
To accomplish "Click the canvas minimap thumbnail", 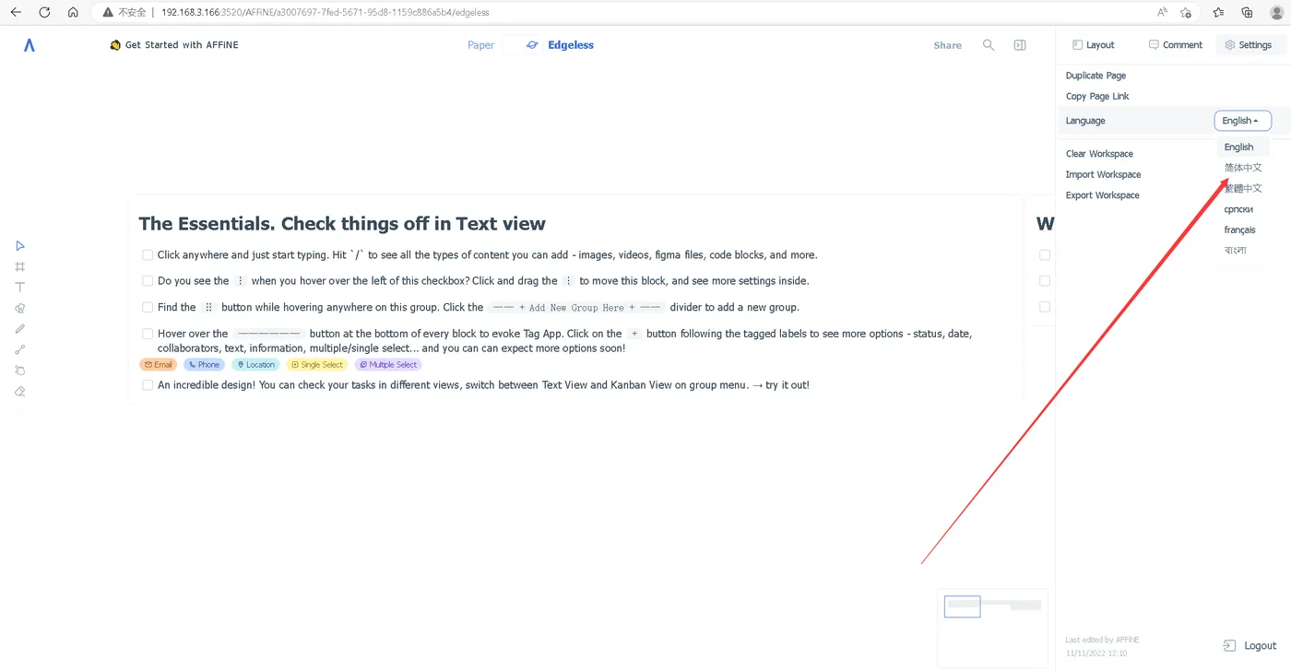I will tap(992, 627).
